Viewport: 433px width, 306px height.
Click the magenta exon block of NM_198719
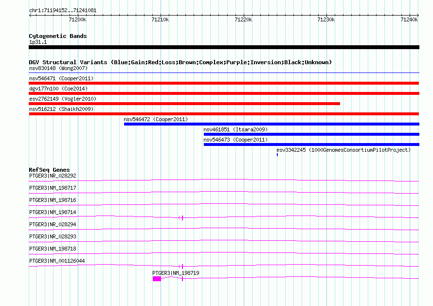click(x=157, y=279)
